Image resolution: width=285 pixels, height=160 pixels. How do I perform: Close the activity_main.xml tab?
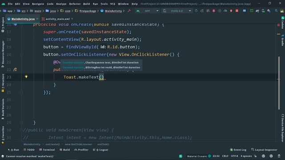click(72, 19)
